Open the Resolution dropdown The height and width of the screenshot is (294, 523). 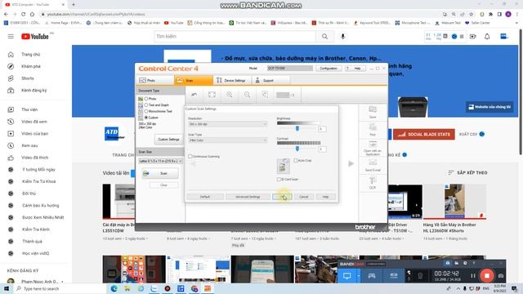(x=228, y=124)
